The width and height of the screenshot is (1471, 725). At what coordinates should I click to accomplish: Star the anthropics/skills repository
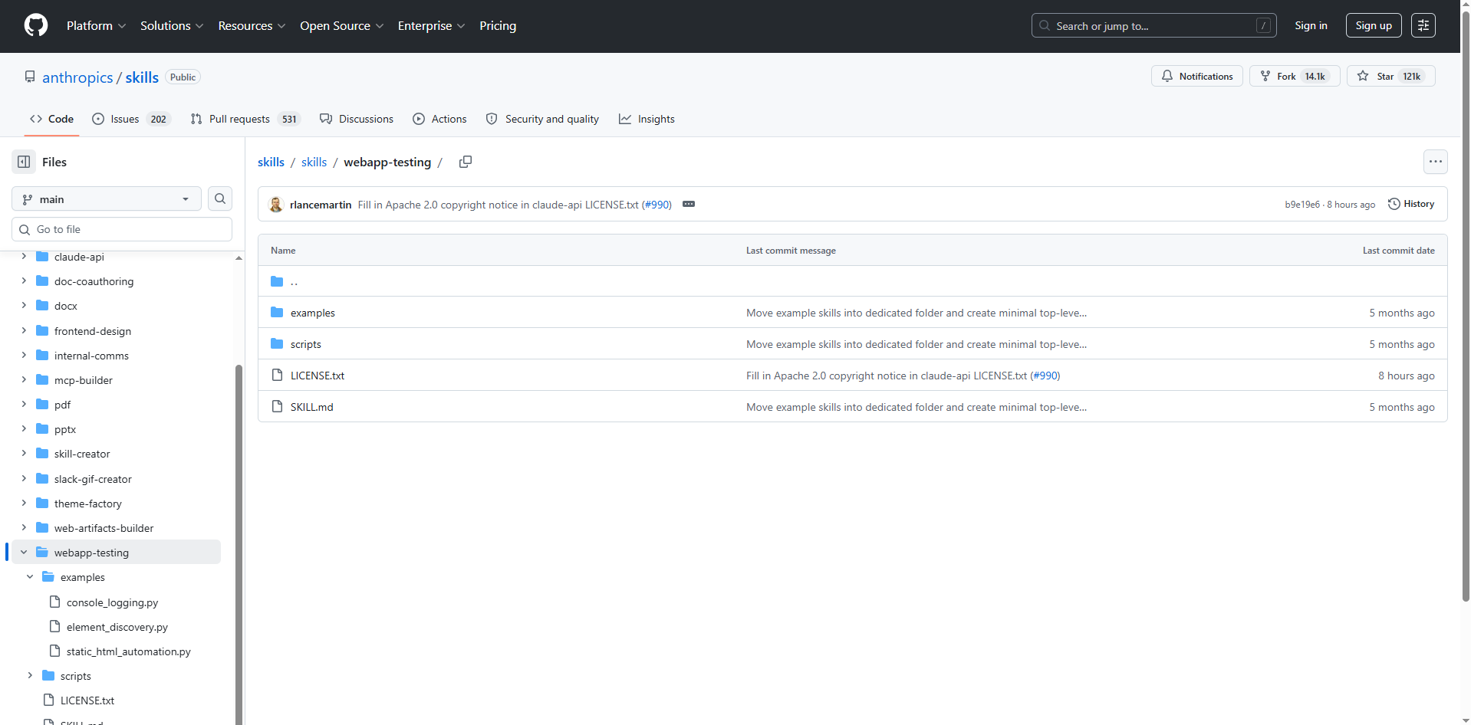point(1391,76)
